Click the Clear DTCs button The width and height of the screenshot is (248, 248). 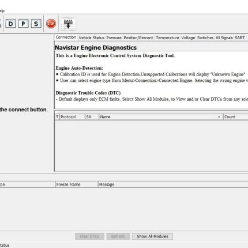coord(89,236)
